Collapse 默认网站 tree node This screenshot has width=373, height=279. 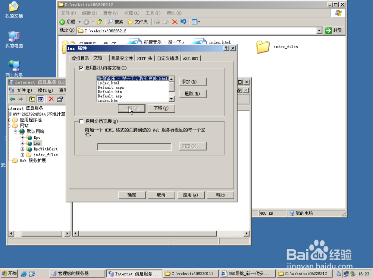tap(15, 131)
